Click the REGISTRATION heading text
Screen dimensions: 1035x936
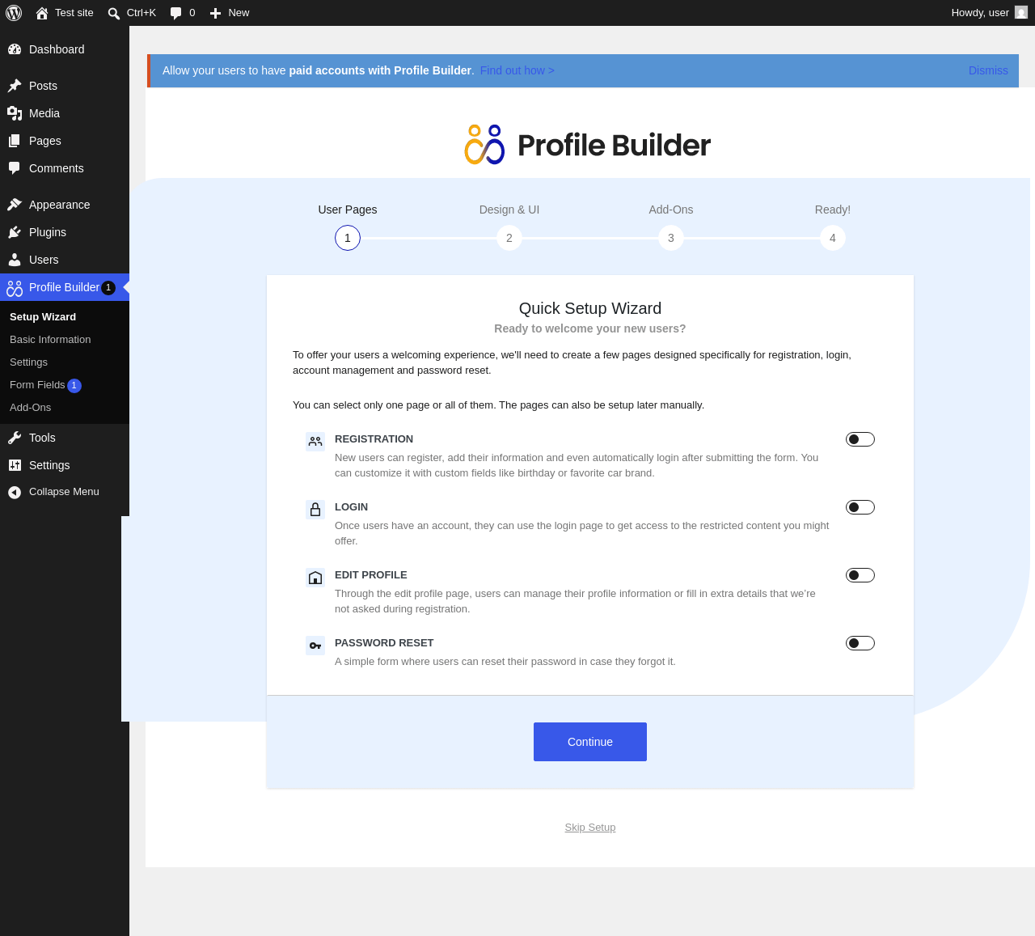pyautogui.click(x=374, y=439)
